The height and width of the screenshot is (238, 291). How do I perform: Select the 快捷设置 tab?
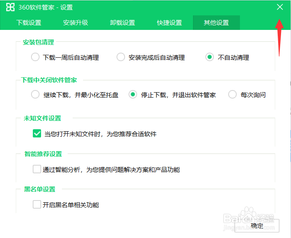169,23
